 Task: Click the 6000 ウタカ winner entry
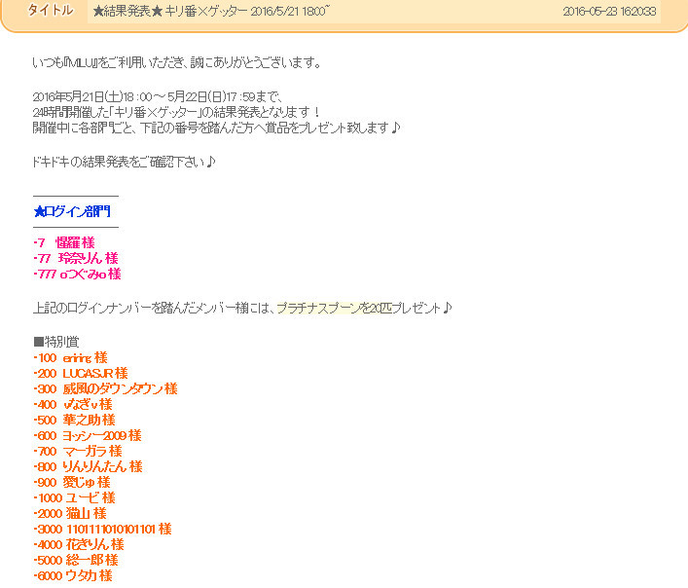pos(73,575)
